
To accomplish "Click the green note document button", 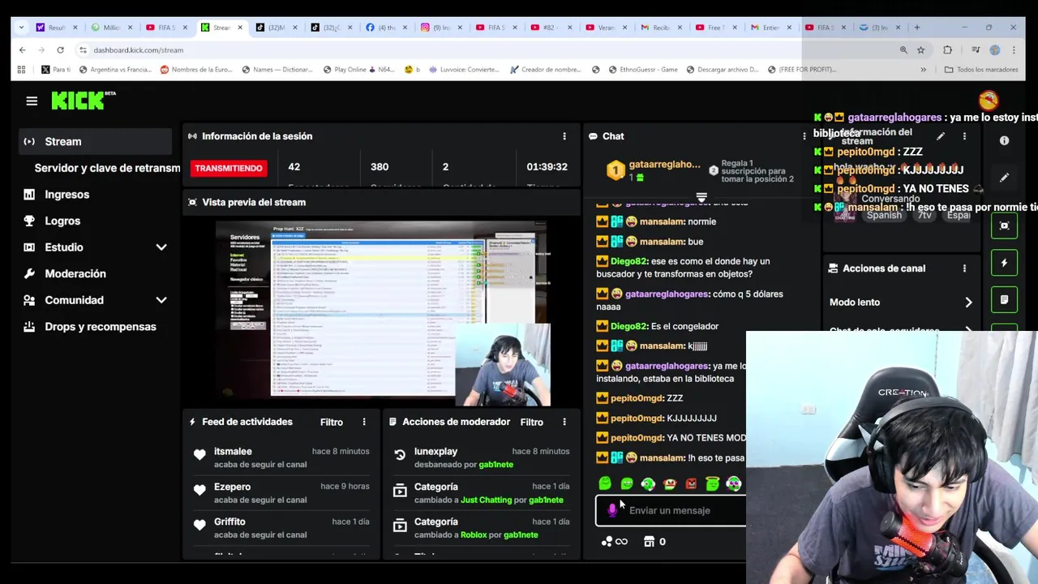I will click(1004, 300).
